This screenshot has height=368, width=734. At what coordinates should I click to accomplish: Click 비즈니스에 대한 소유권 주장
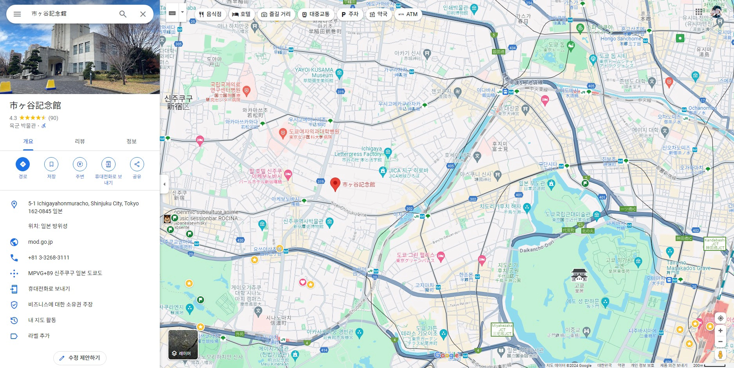(80, 305)
